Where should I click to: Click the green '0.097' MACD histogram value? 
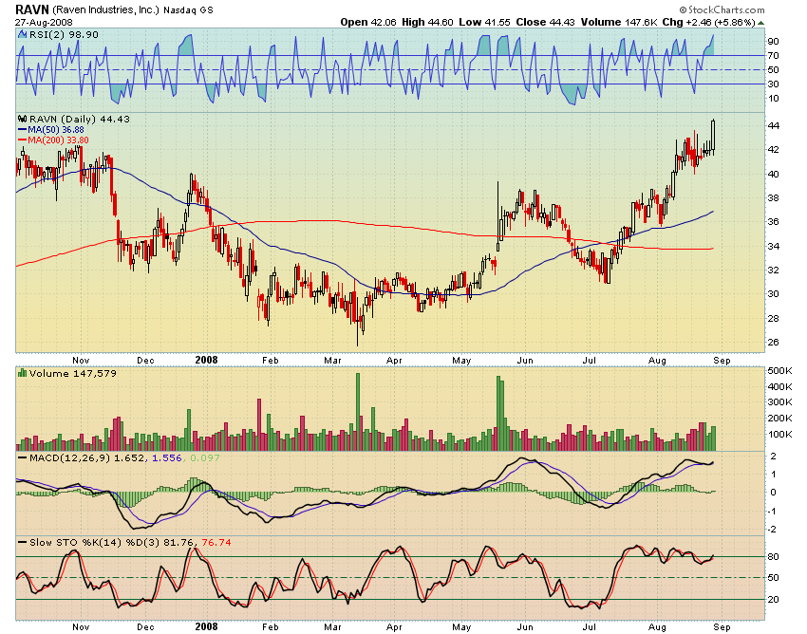click(205, 457)
